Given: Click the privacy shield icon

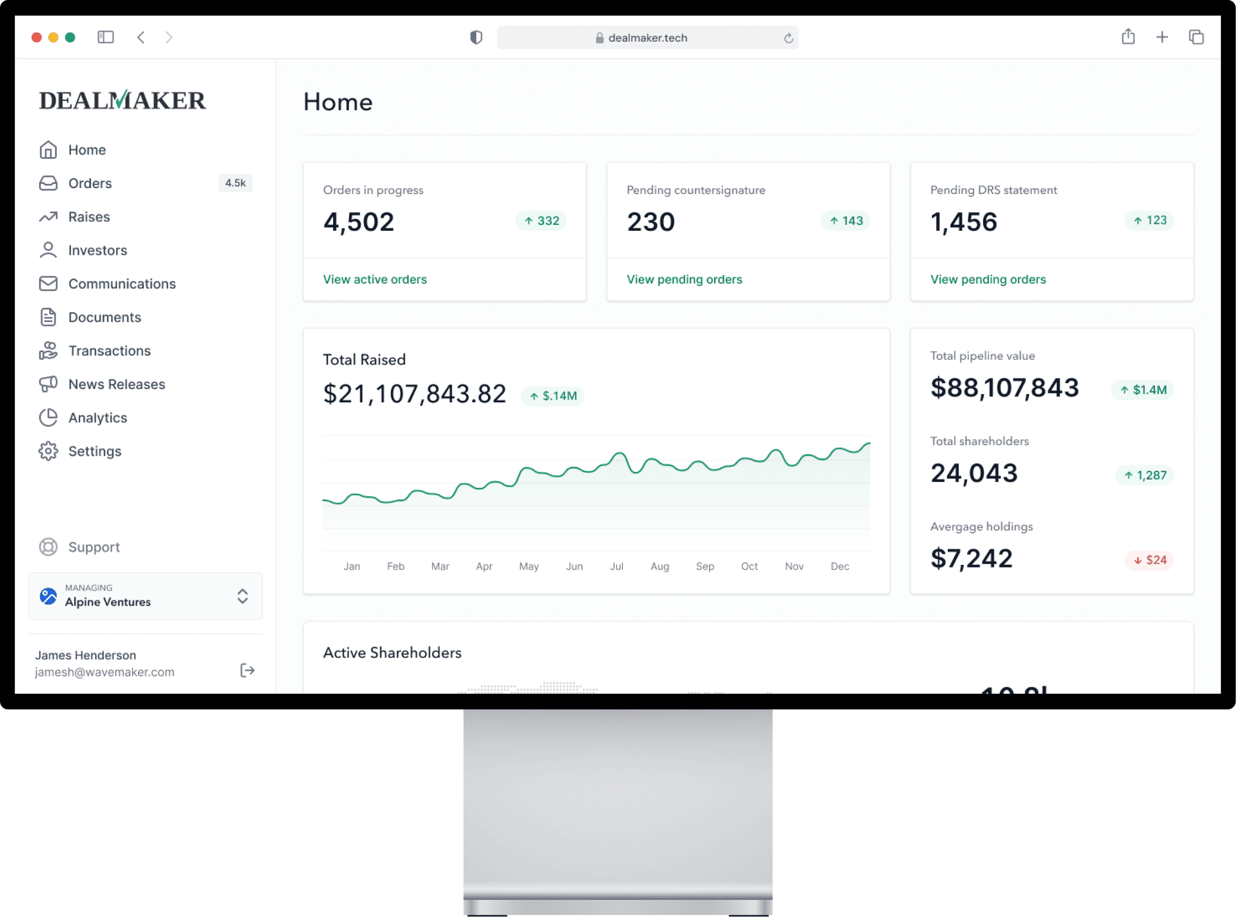Looking at the screenshot, I should point(476,37).
